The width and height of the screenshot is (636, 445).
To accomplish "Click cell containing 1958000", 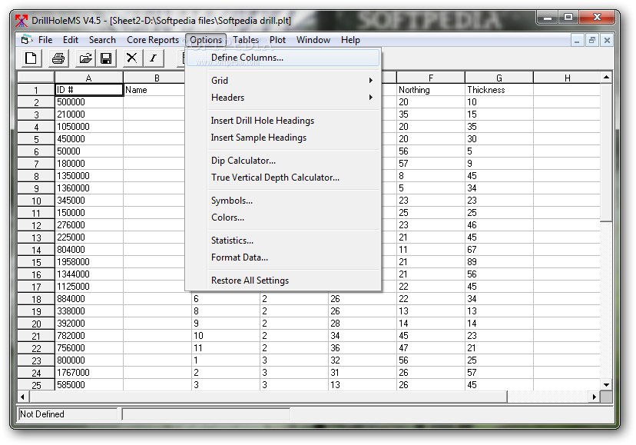I will (x=89, y=262).
